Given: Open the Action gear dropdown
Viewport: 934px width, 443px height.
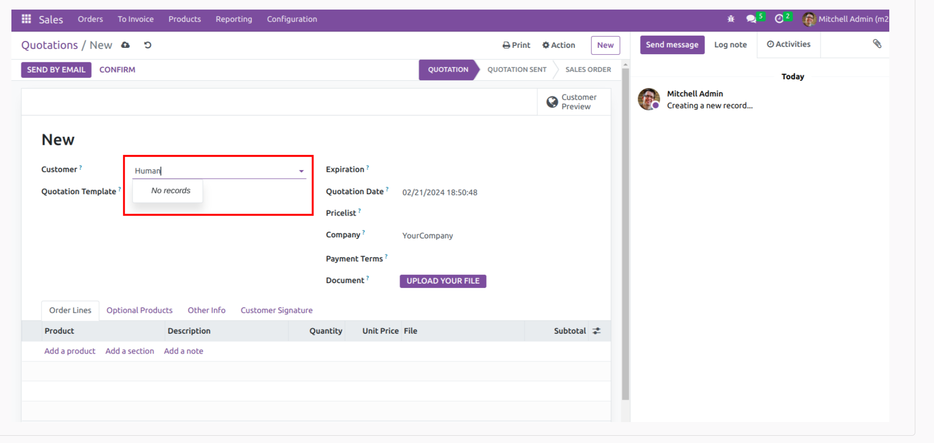Looking at the screenshot, I should click(x=558, y=45).
